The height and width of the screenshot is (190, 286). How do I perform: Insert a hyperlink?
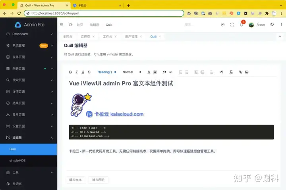point(240,72)
